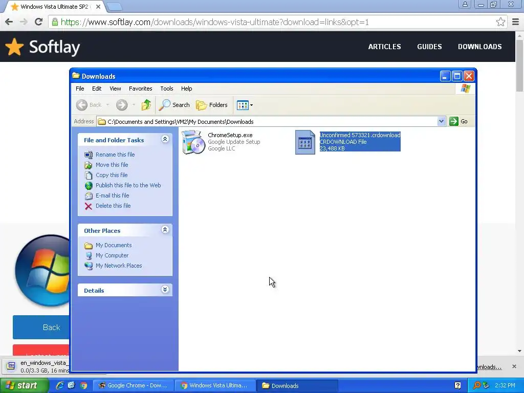Select the Unconfirmed 573321.crdownload file icon
Viewport: 524px width, 393px height.
click(x=305, y=142)
